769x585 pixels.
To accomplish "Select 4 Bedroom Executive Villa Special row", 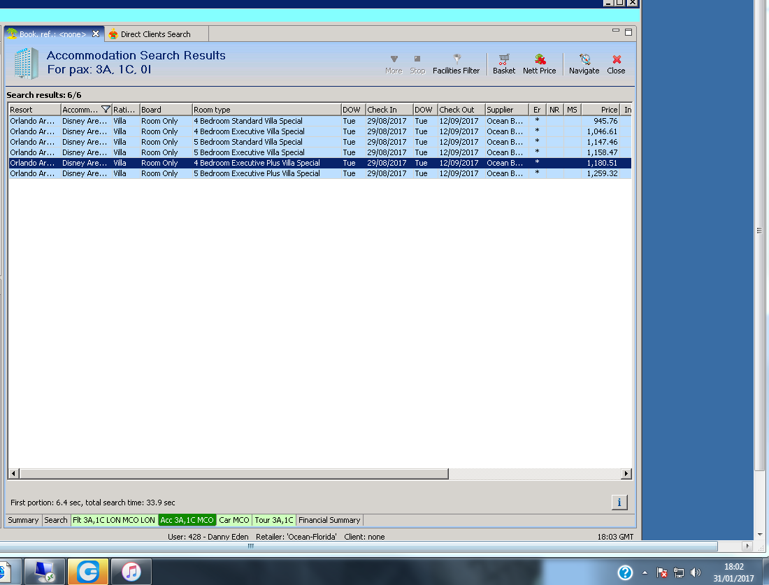I will (x=319, y=131).
